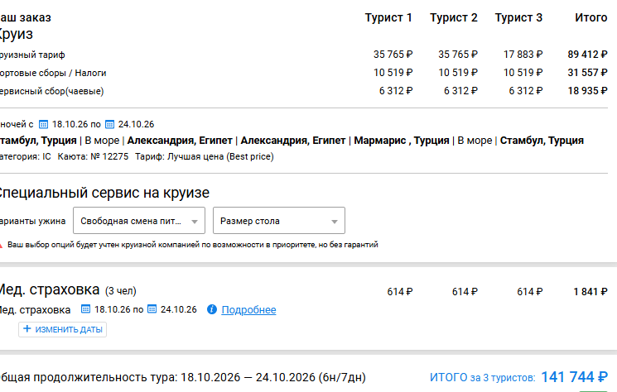Click the red warning triangle icon
Screen dimensions: 617x392
(1, 245)
